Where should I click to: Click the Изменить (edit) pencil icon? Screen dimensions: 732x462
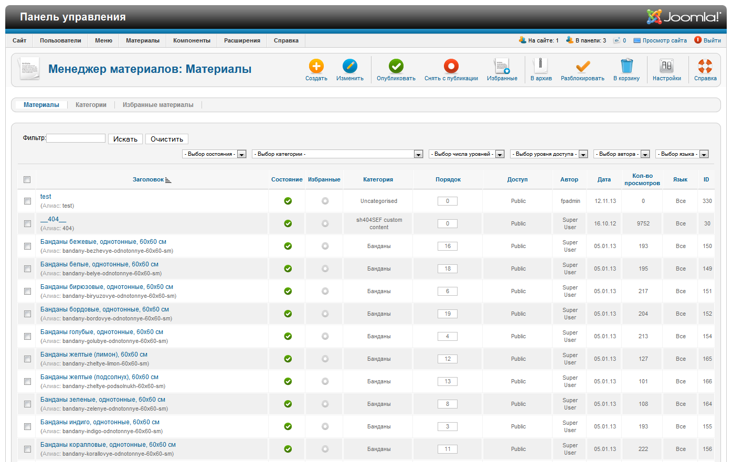[x=350, y=66]
